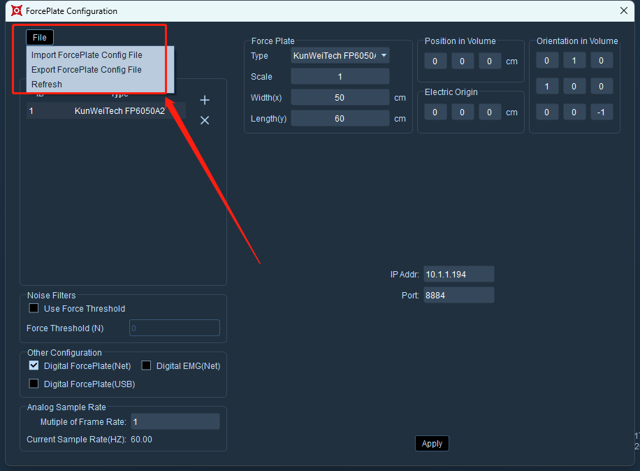Click Current Sample Rate value 60.00
Screen dimensions: 640x471
141,440
